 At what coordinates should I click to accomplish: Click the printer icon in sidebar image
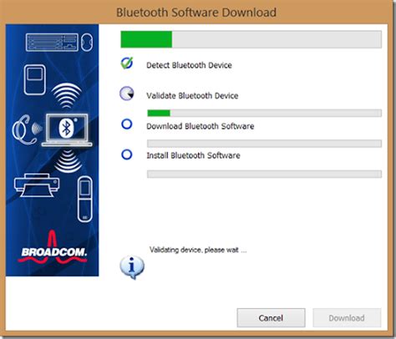coord(37,185)
